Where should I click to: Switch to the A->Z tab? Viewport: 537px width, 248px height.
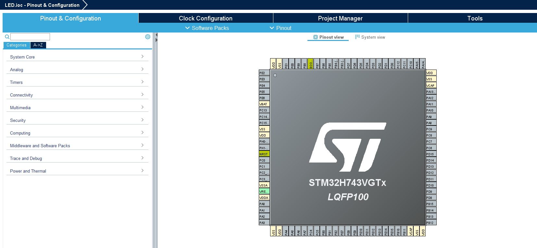pyautogui.click(x=38, y=45)
